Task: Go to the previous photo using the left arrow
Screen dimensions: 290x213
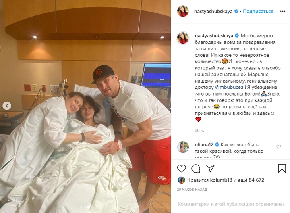Action: 7,106
